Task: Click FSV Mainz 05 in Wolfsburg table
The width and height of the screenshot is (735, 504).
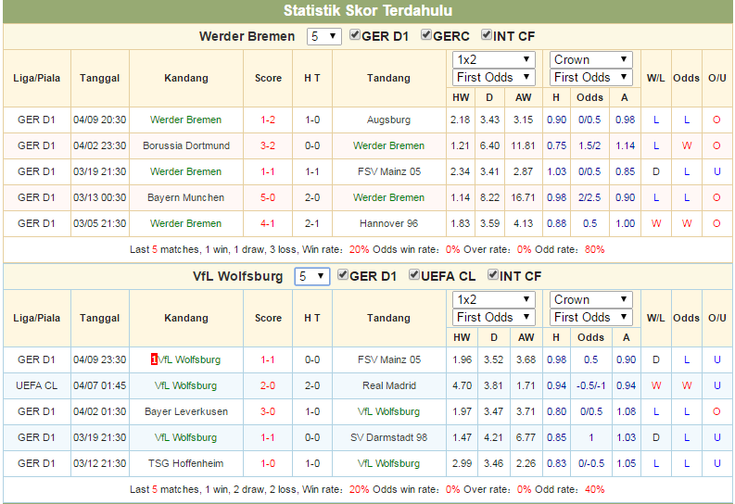Action: pos(389,359)
